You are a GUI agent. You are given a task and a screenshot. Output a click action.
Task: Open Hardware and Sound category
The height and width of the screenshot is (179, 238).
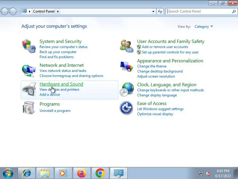(62, 84)
